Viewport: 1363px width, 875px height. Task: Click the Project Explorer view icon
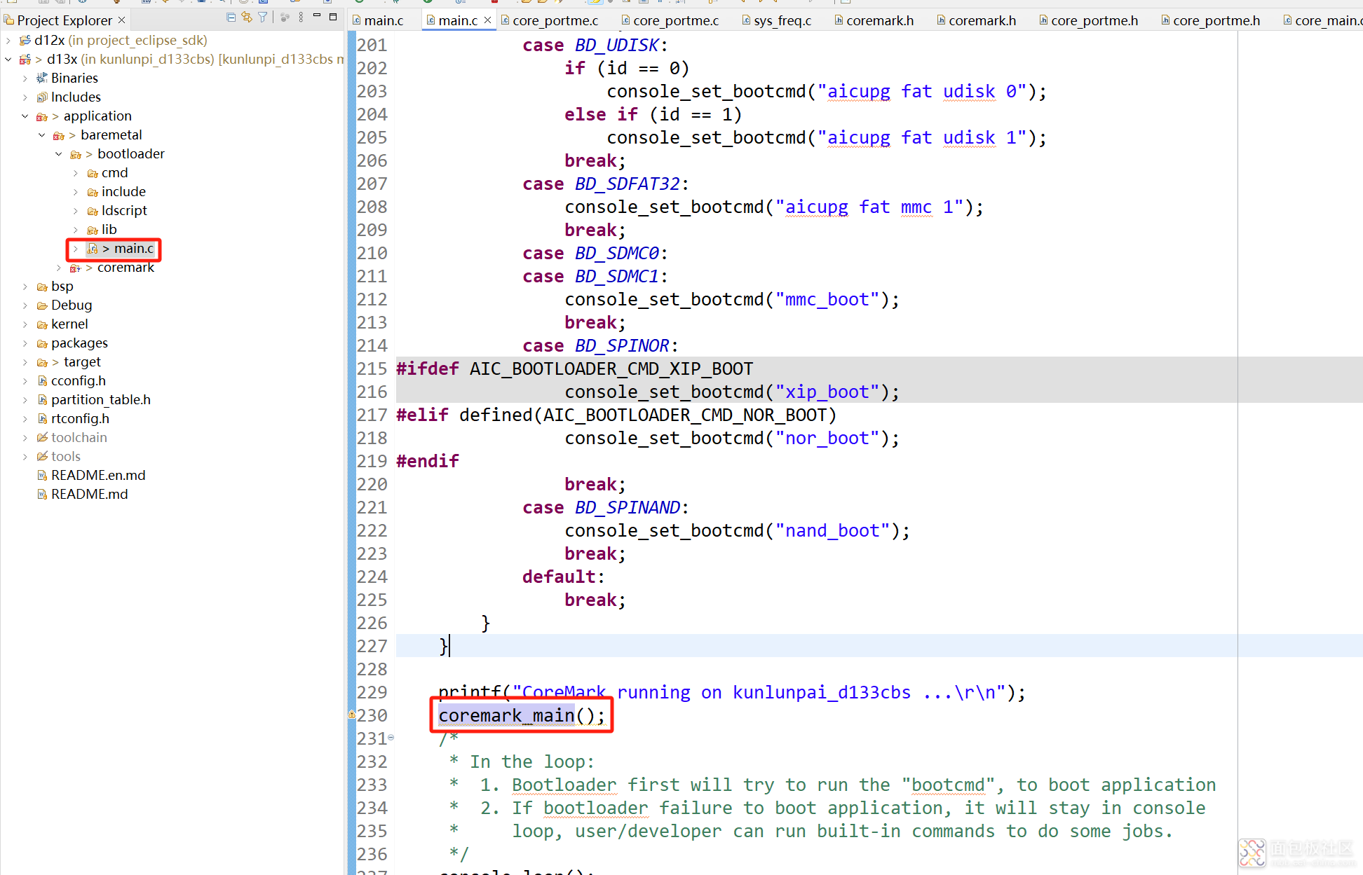click(x=9, y=20)
